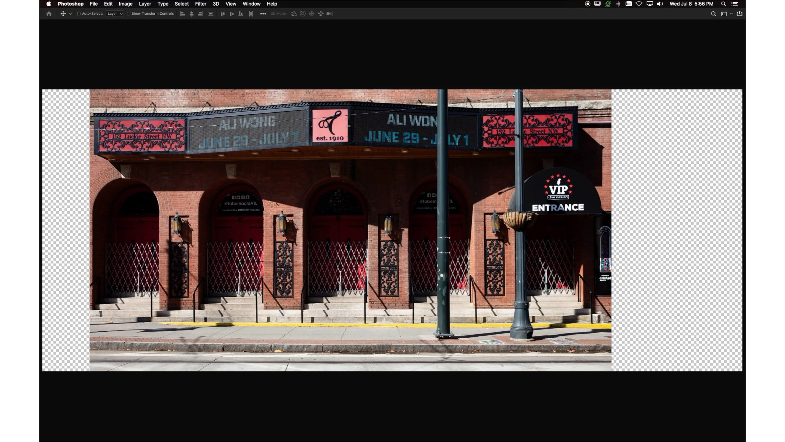Click the Share document icon
Screen dimensions: 785x442
coord(739,14)
